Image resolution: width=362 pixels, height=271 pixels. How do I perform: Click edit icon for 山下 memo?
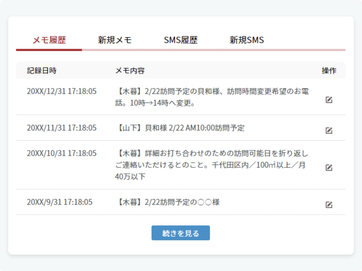[x=329, y=130]
